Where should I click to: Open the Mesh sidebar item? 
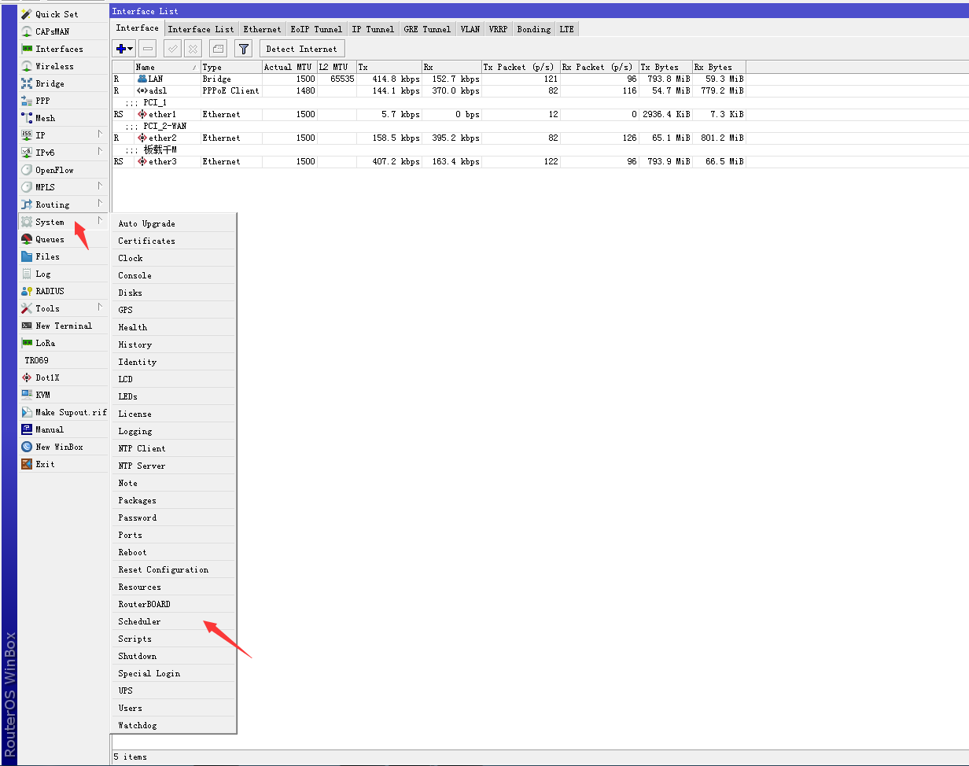(63, 118)
